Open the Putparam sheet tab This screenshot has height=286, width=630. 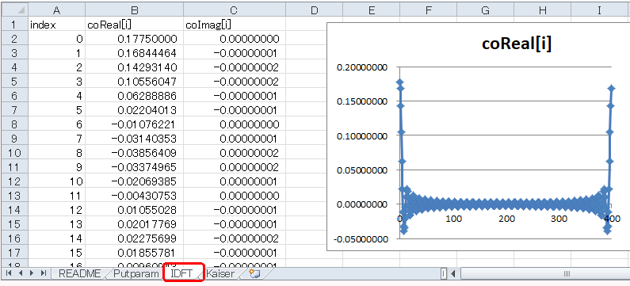point(136,274)
